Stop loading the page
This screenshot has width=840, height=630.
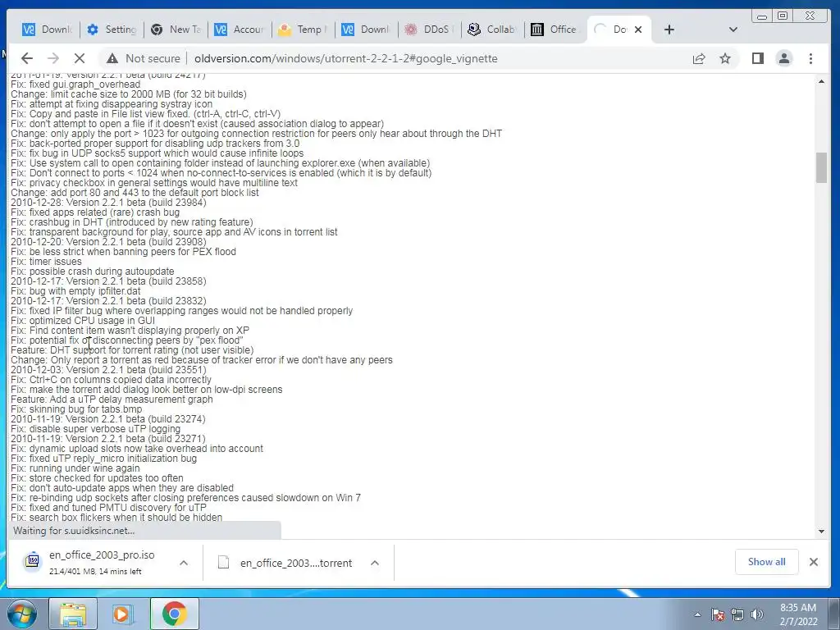[x=80, y=58]
